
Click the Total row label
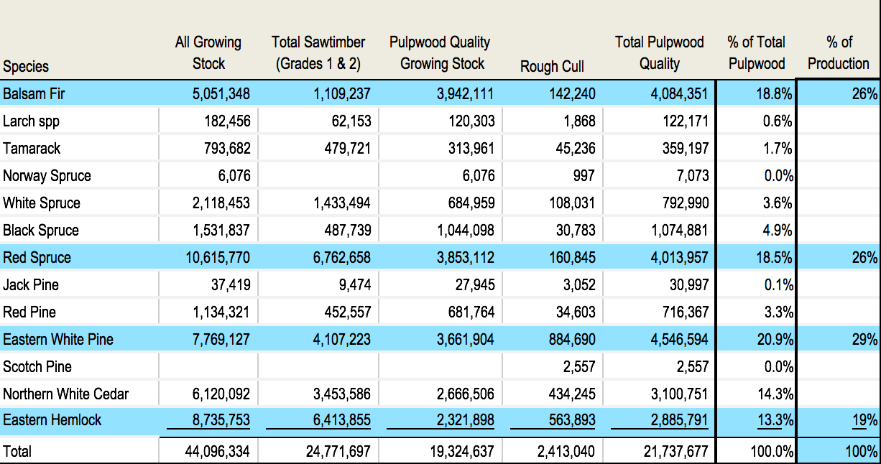17,452
